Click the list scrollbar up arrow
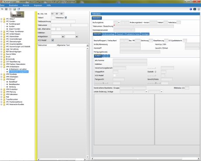Screen dimensions: 201x161 click(87, 49)
